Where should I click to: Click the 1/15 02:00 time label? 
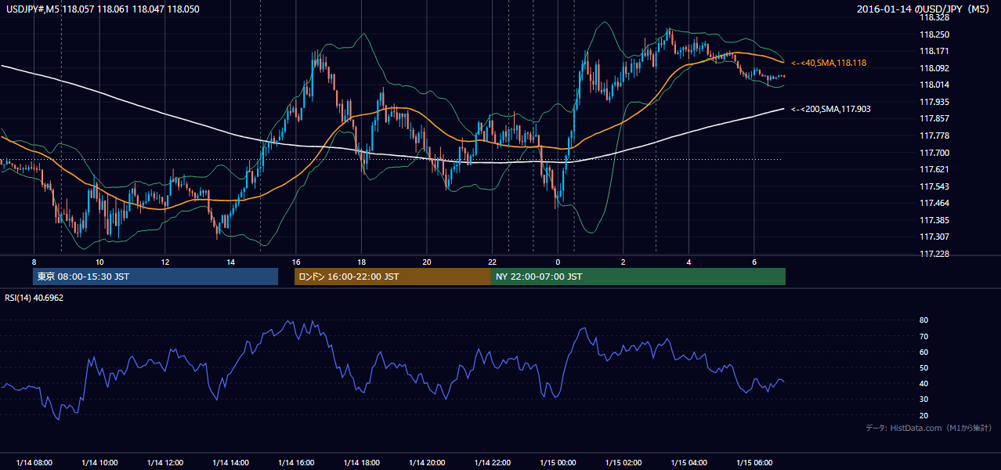point(623,463)
